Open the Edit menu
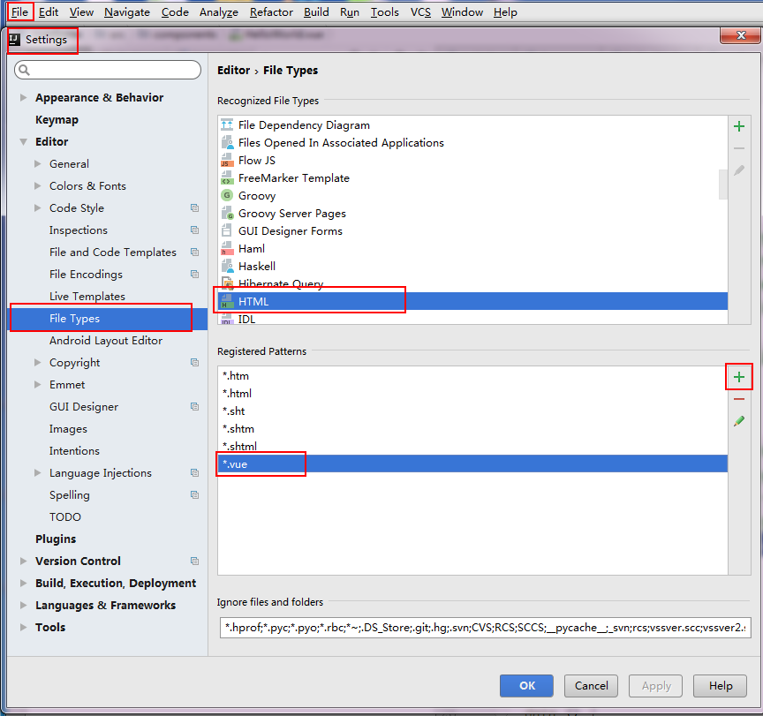 coord(49,12)
